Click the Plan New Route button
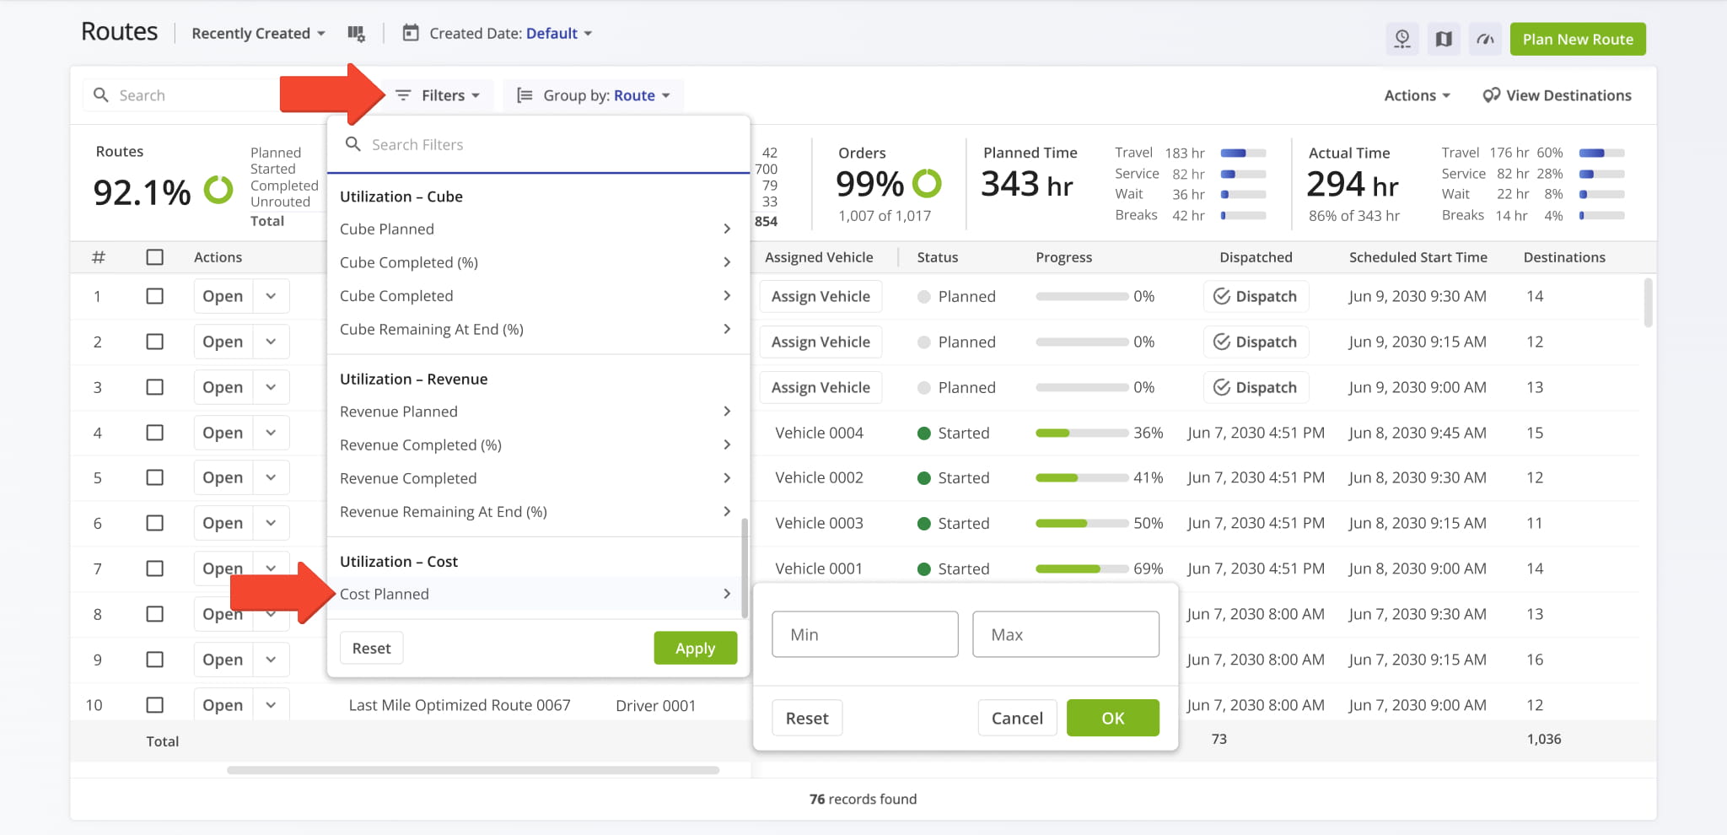 tap(1577, 39)
